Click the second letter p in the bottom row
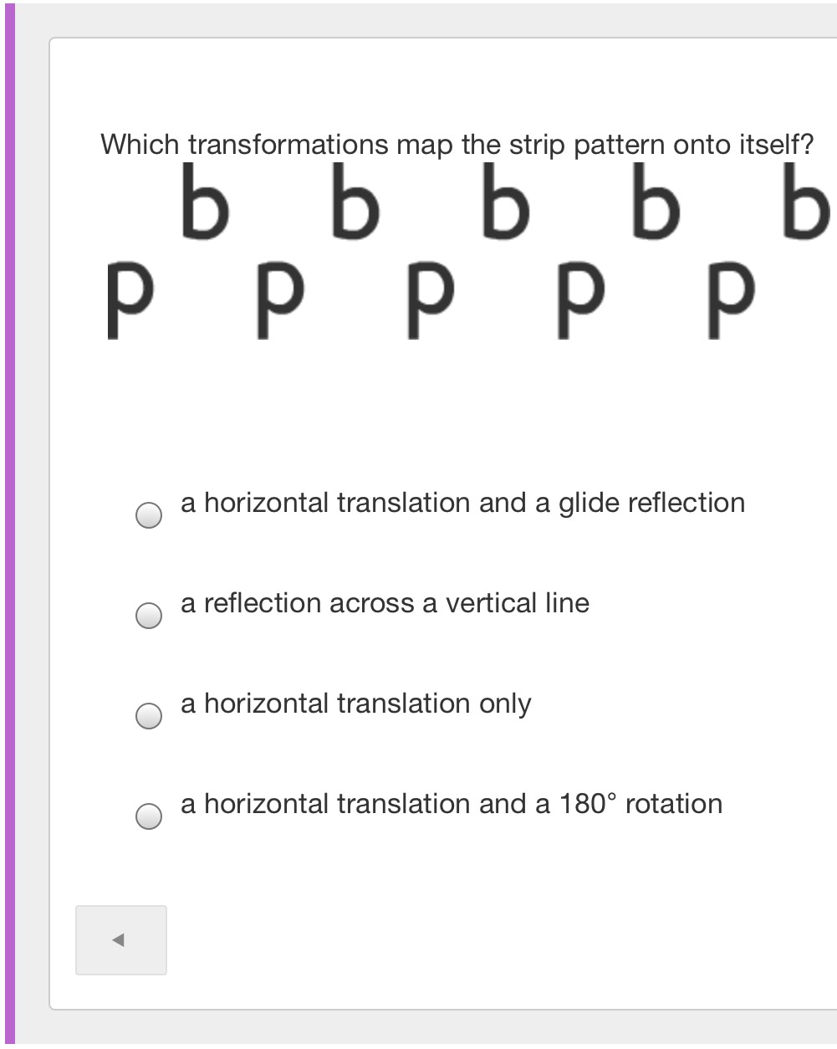837x1049 pixels. click(280, 300)
